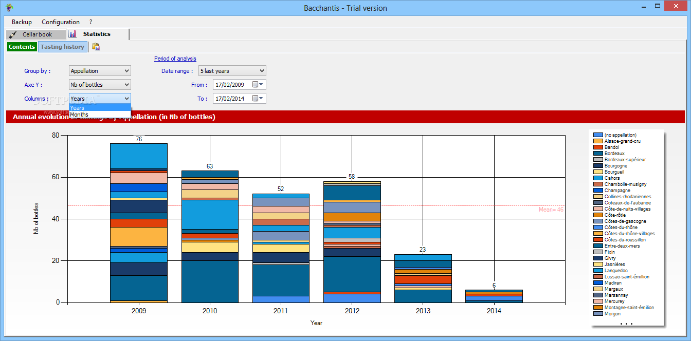Open the Period of analysis link
691x341 pixels.
[x=175, y=59]
